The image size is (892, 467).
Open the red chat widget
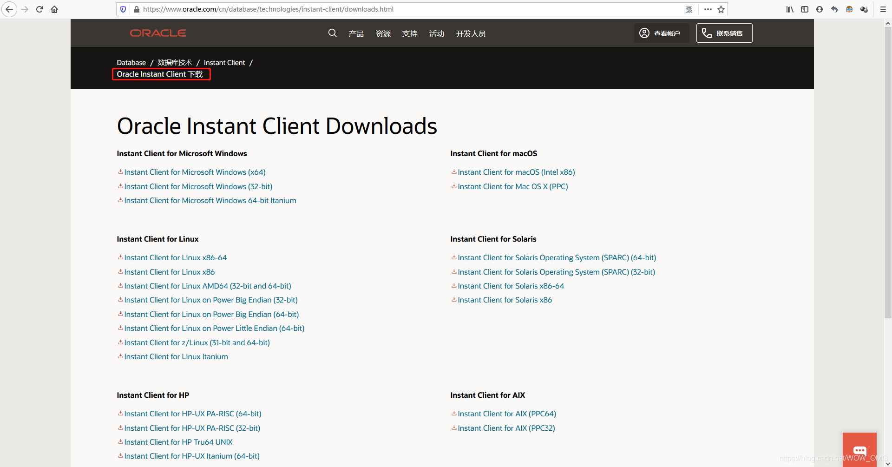coord(859,450)
